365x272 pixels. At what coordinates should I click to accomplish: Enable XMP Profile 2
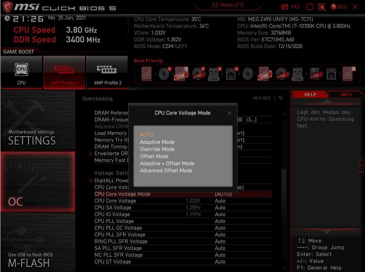coord(107,72)
